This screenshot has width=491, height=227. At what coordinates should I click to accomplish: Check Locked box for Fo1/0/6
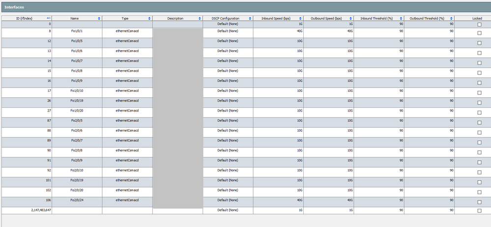[x=479, y=53]
